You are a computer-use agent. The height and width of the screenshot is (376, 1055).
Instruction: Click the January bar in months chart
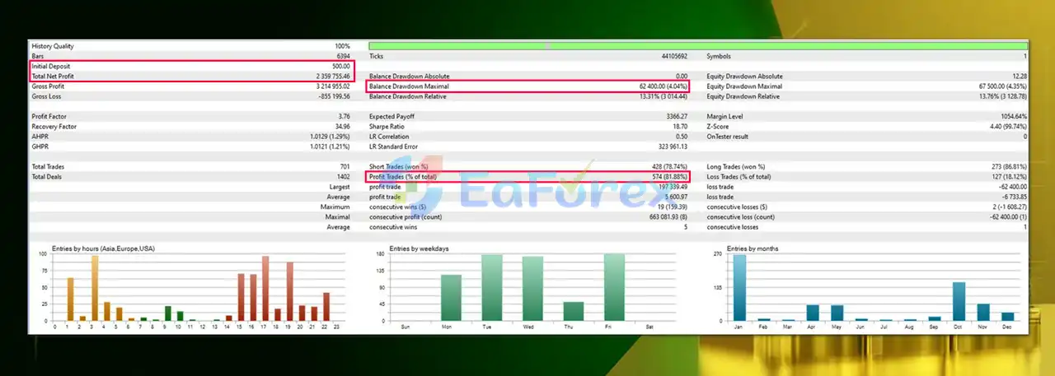pyautogui.click(x=739, y=287)
